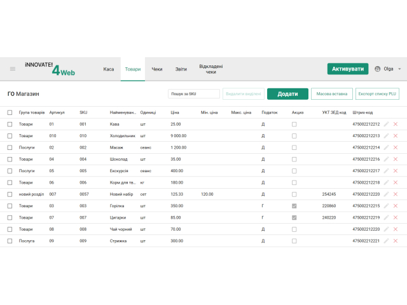Remove the Горілка item with red X
407x305 pixels.
click(x=396, y=206)
